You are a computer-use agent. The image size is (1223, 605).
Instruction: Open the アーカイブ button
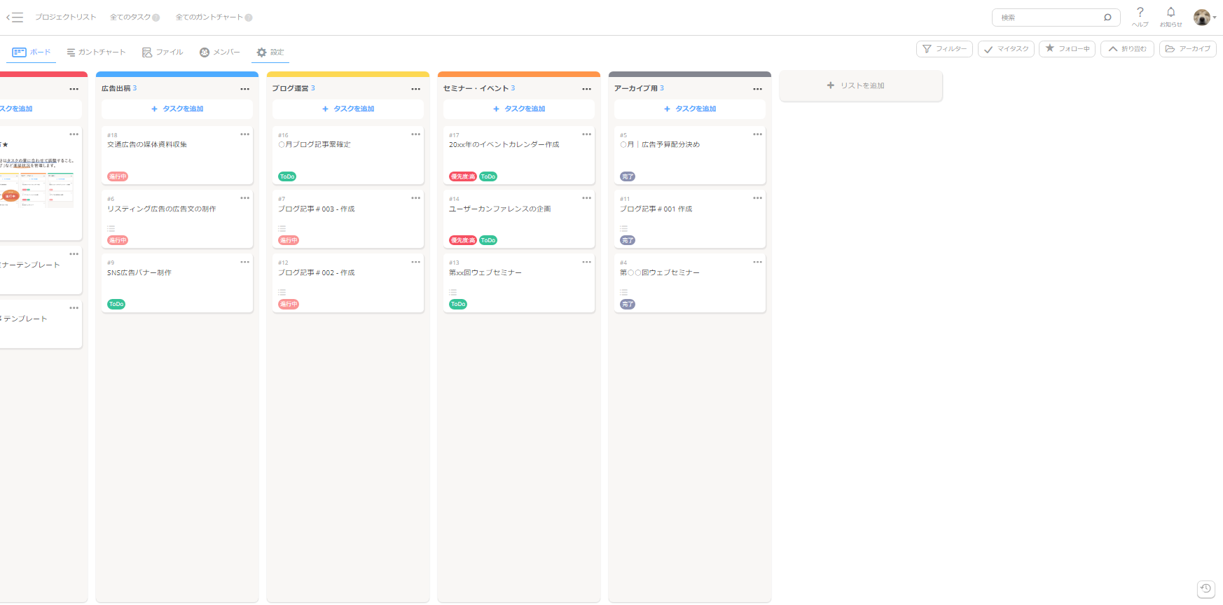(x=1188, y=49)
